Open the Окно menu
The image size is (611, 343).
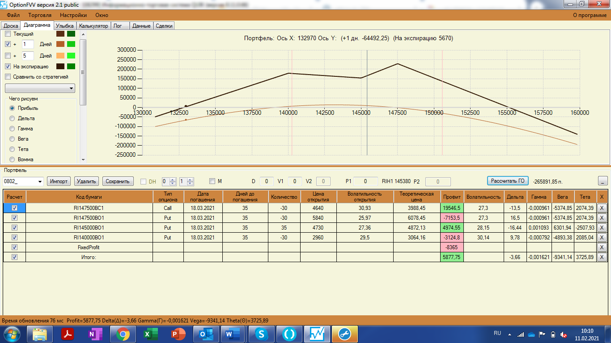pos(102,15)
